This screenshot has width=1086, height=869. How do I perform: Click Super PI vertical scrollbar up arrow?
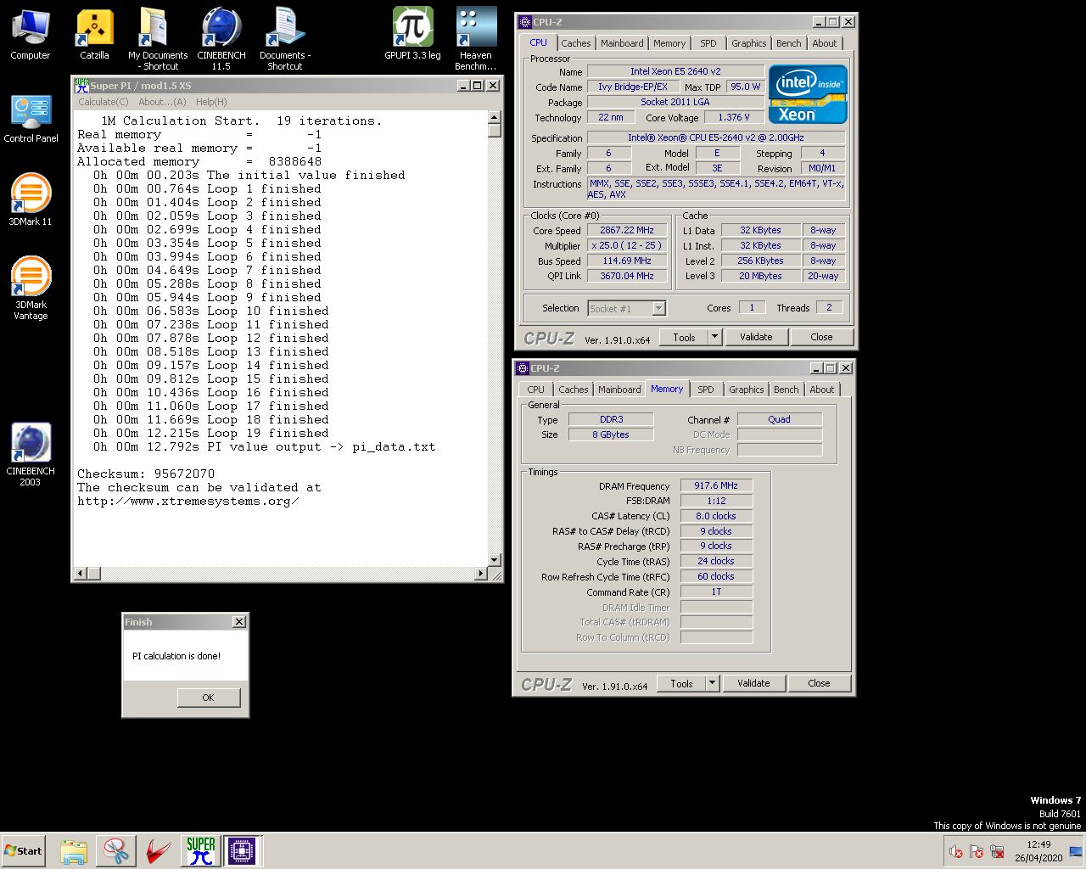point(495,119)
